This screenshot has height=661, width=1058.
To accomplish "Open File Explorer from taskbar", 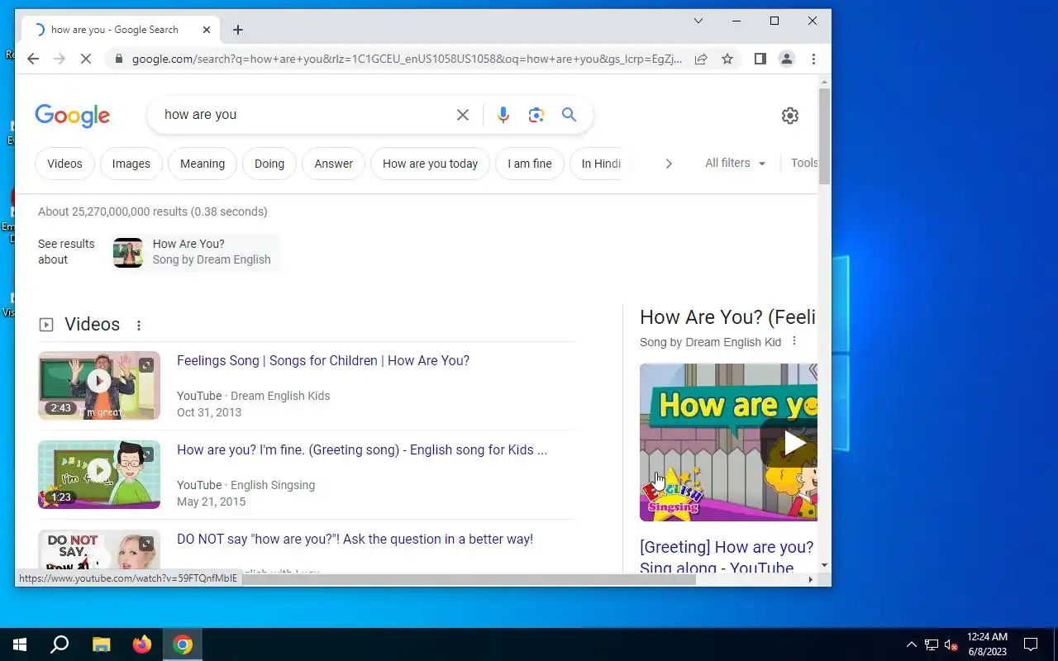I will tap(101, 644).
